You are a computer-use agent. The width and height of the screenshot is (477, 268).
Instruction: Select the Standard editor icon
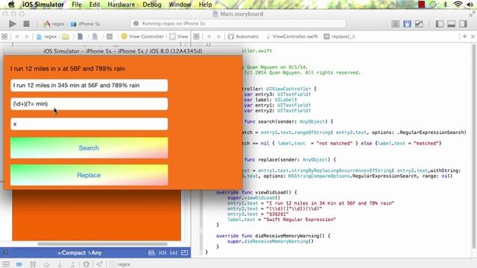point(395,24)
